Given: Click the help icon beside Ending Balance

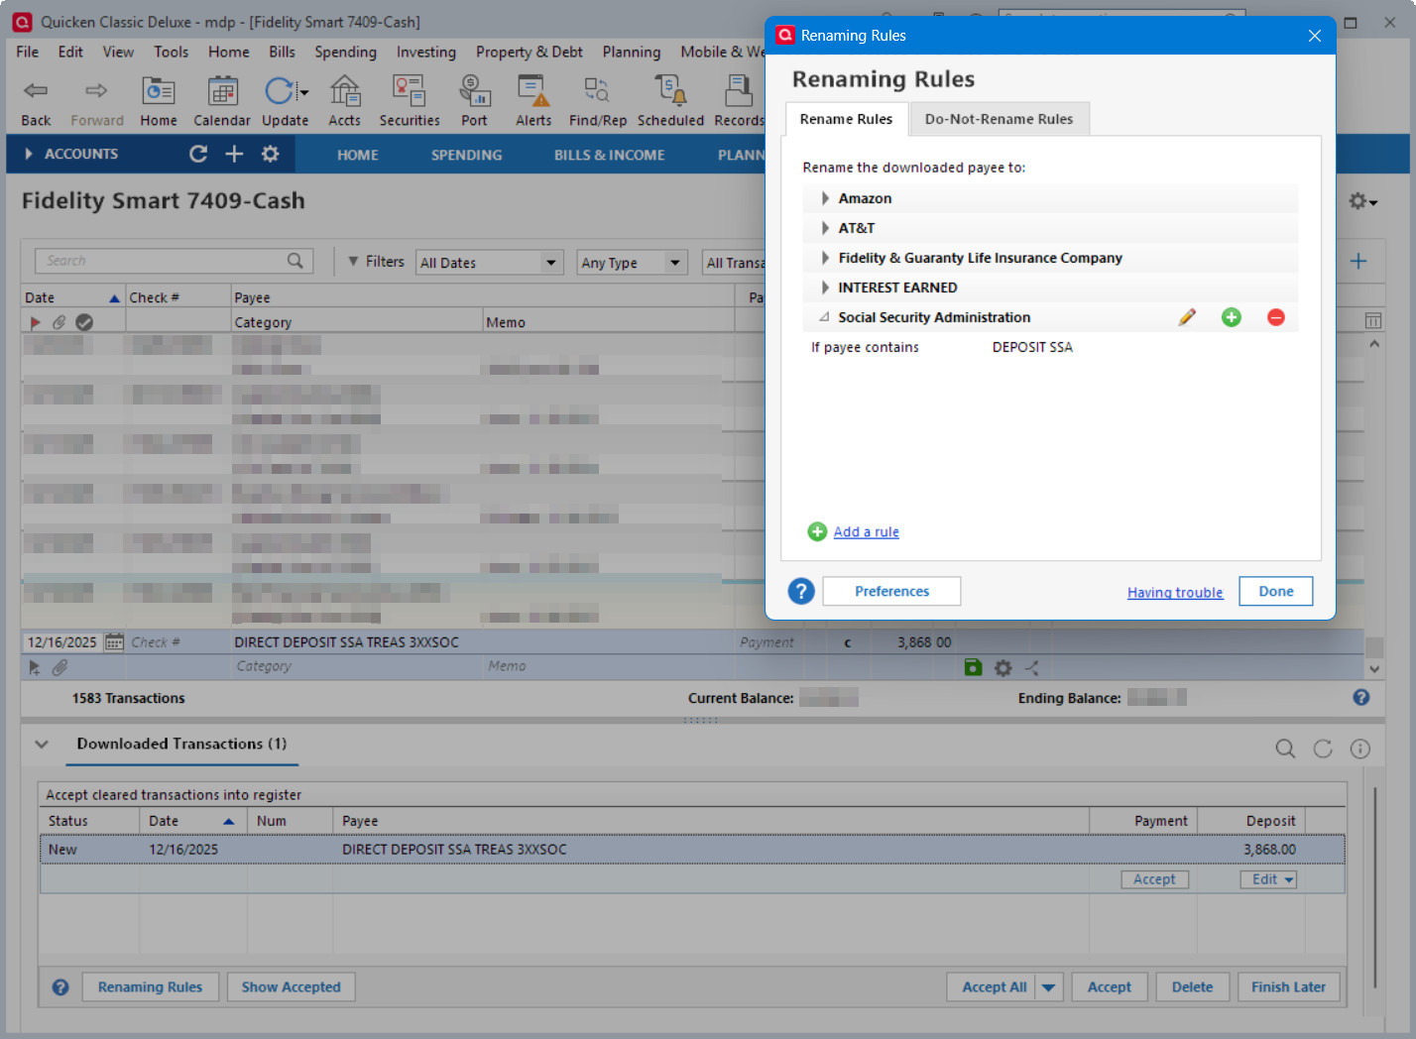Looking at the screenshot, I should [x=1361, y=698].
